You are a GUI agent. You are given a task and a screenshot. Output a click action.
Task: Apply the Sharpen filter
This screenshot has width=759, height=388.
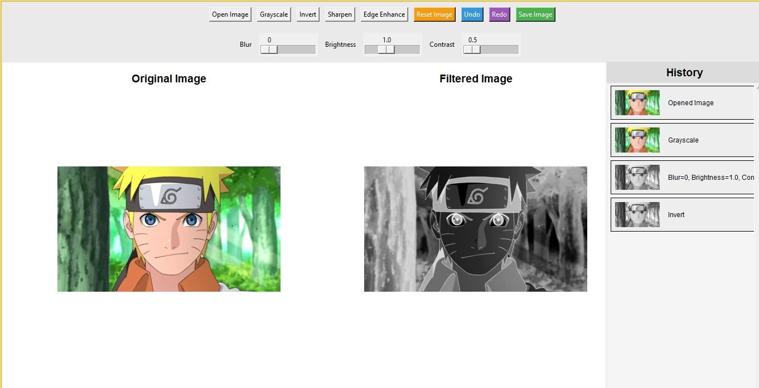coord(340,14)
